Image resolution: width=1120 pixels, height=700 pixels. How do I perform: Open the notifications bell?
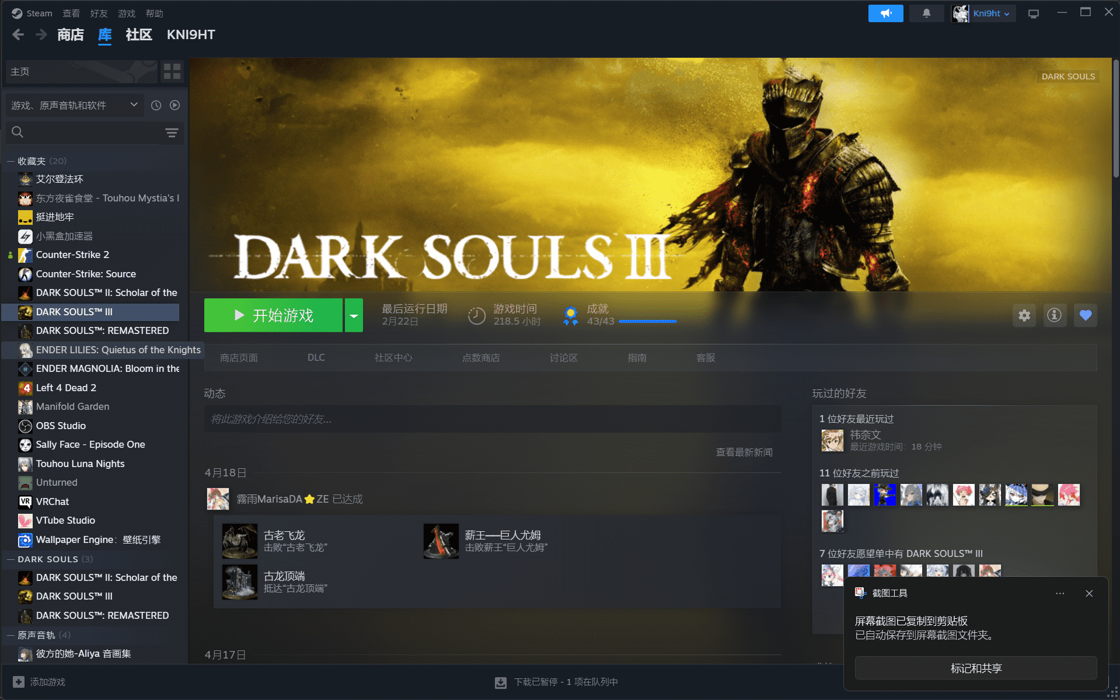point(926,13)
